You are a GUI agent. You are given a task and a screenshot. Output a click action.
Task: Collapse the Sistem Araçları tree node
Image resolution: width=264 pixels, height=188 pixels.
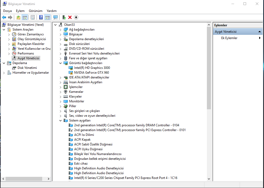click(x=4, y=30)
